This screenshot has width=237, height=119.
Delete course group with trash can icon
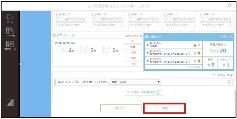229,82
